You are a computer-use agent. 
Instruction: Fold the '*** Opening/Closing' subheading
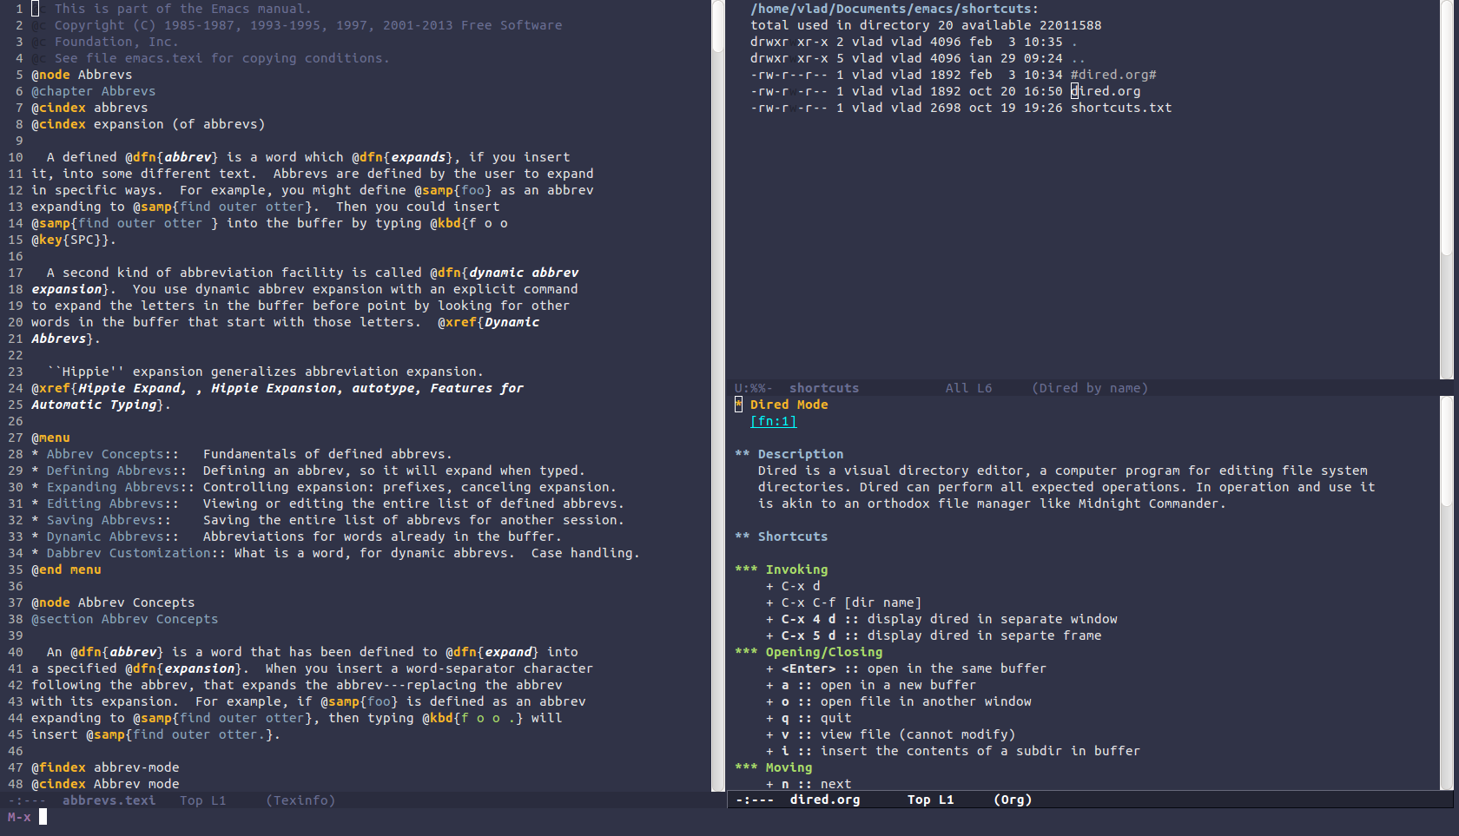click(x=809, y=652)
